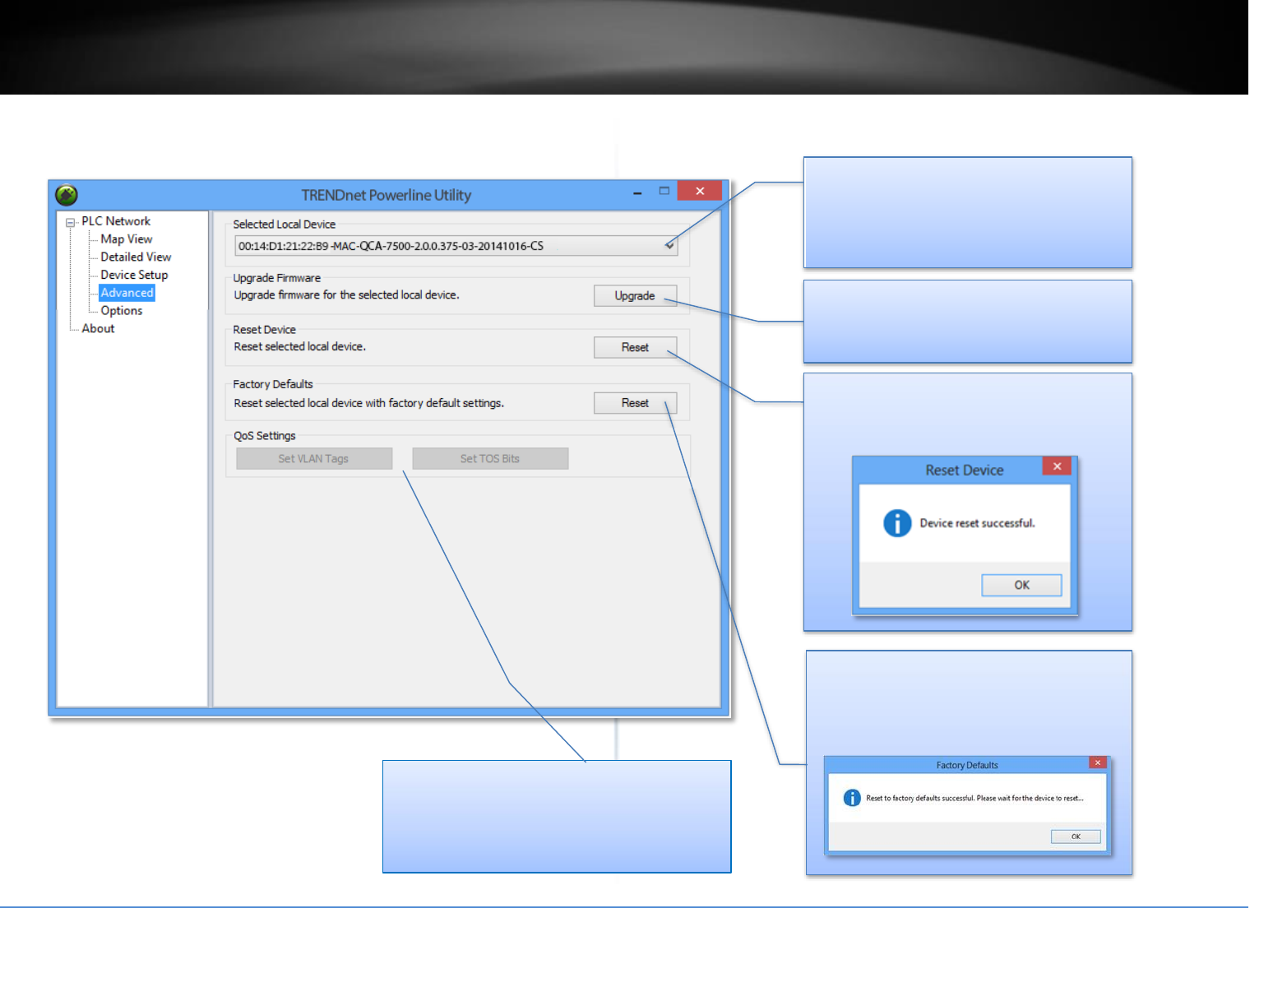Collapse the PLC Network tree node
The image size is (1273, 987).
(71, 222)
